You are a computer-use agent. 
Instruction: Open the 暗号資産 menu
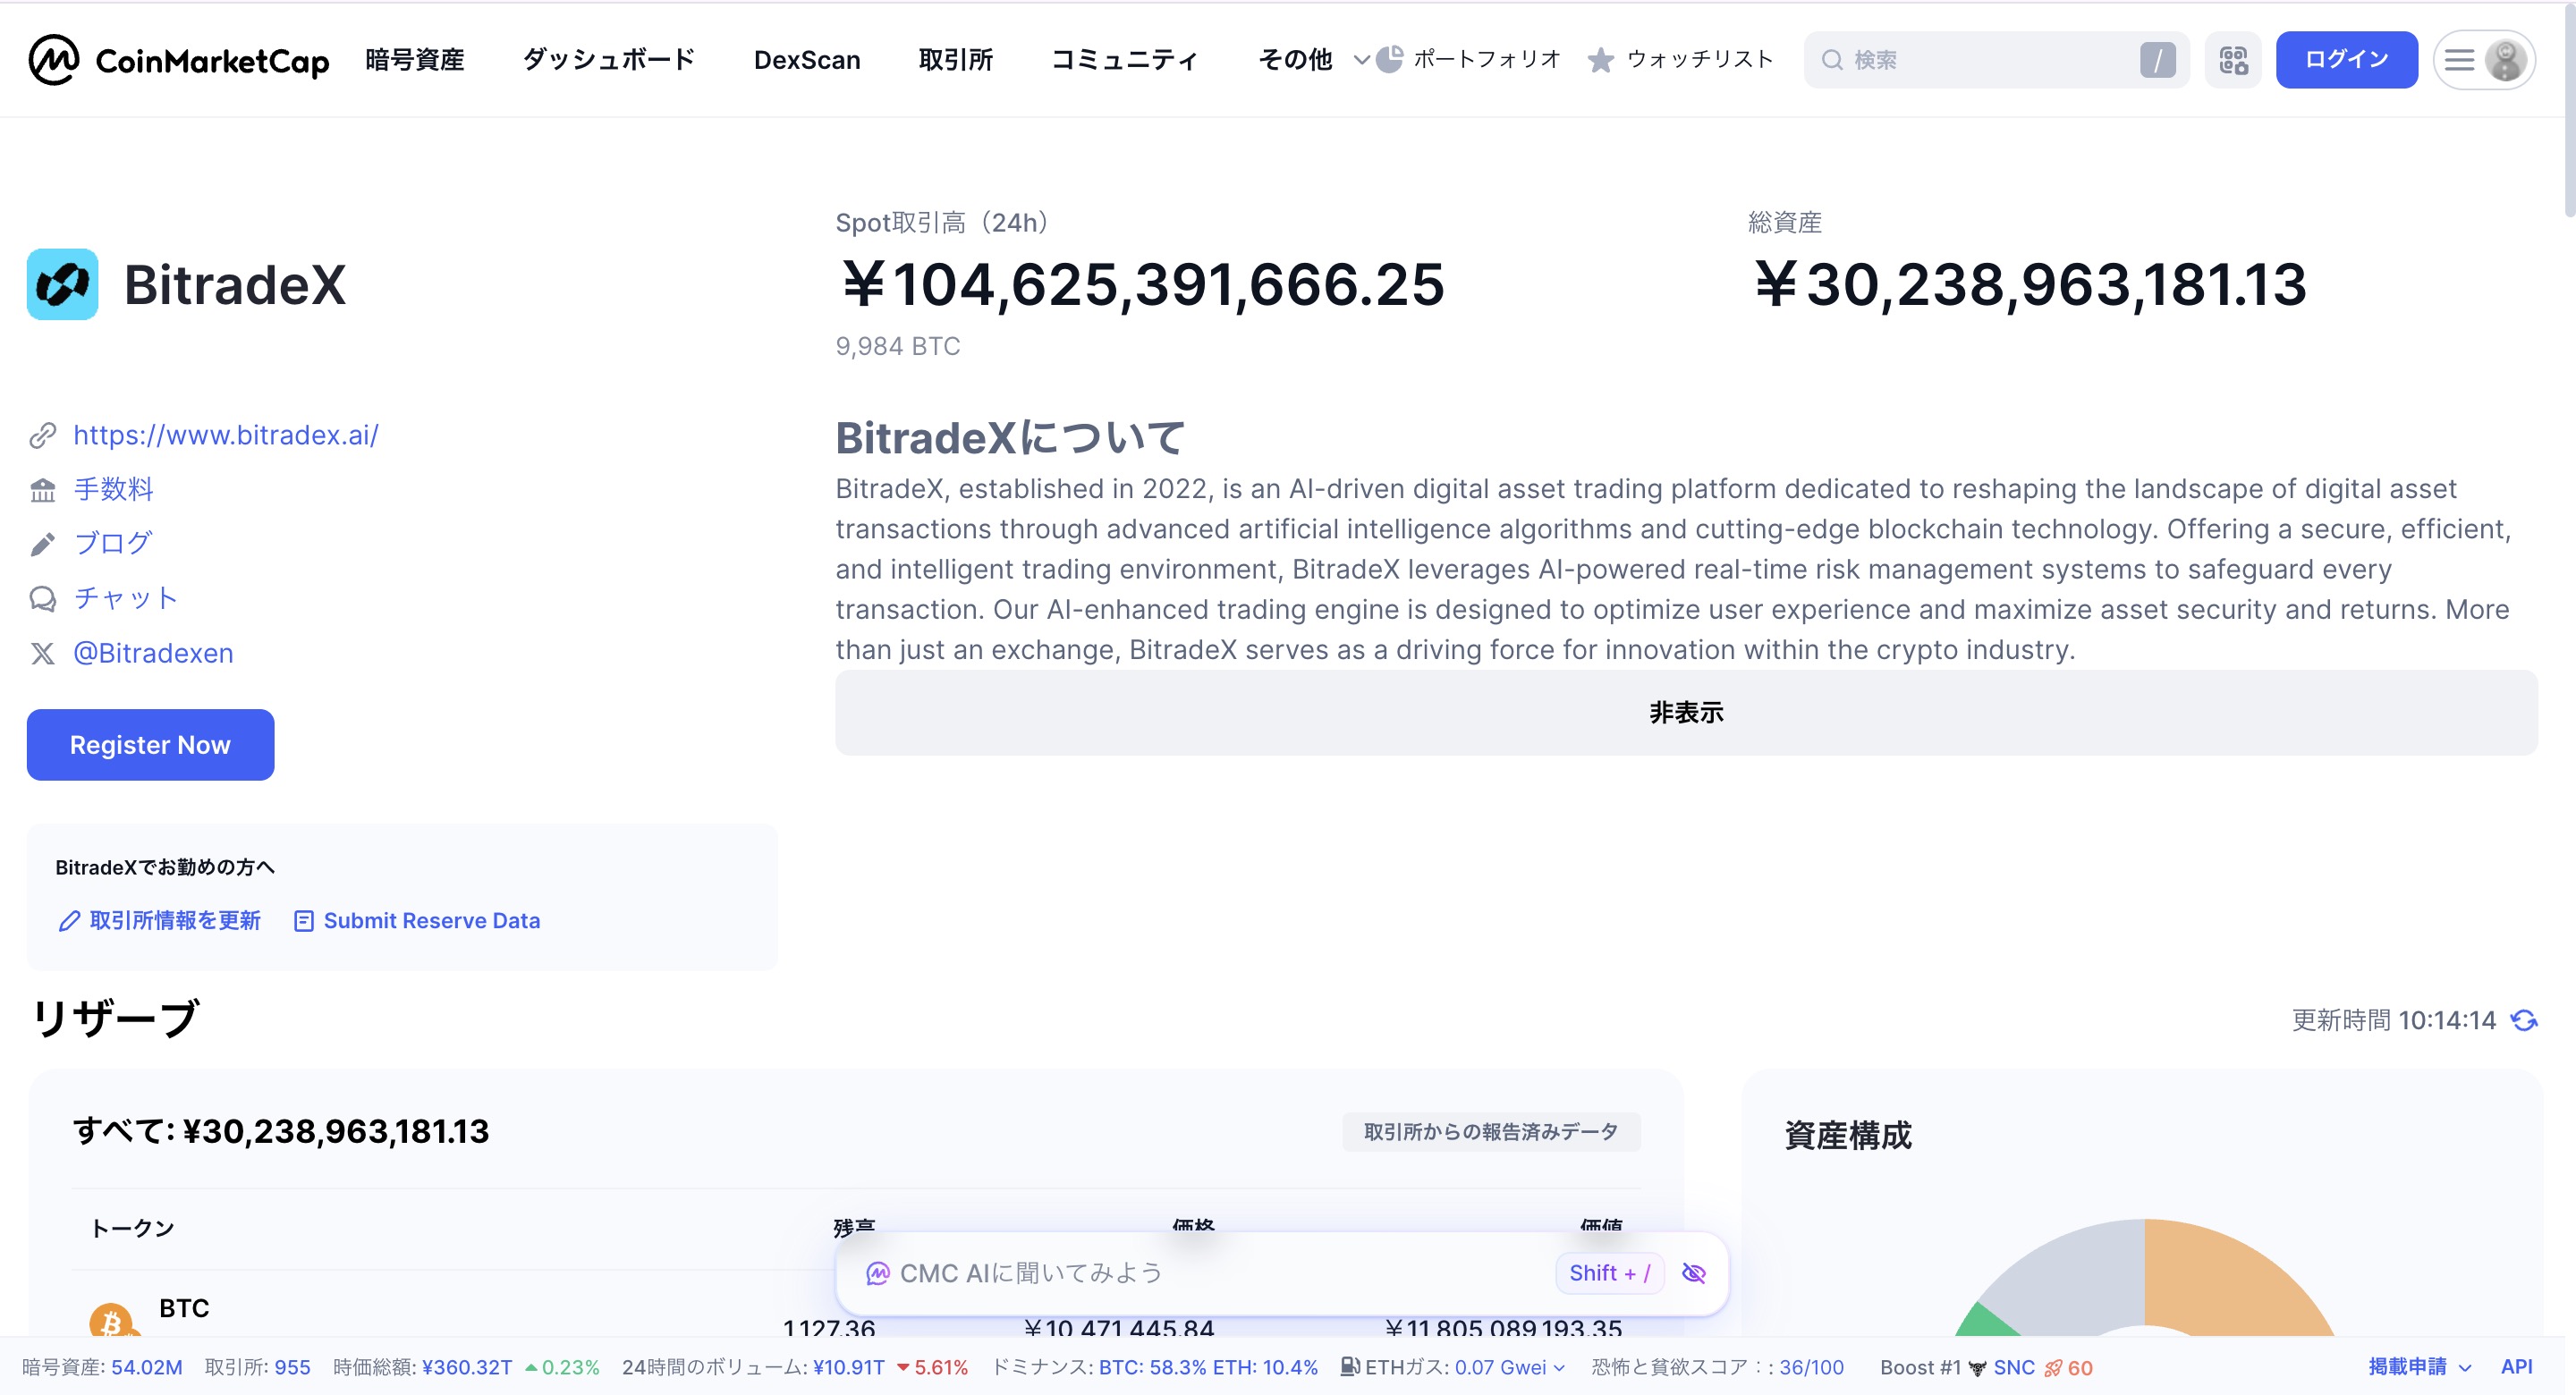(415, 60)
